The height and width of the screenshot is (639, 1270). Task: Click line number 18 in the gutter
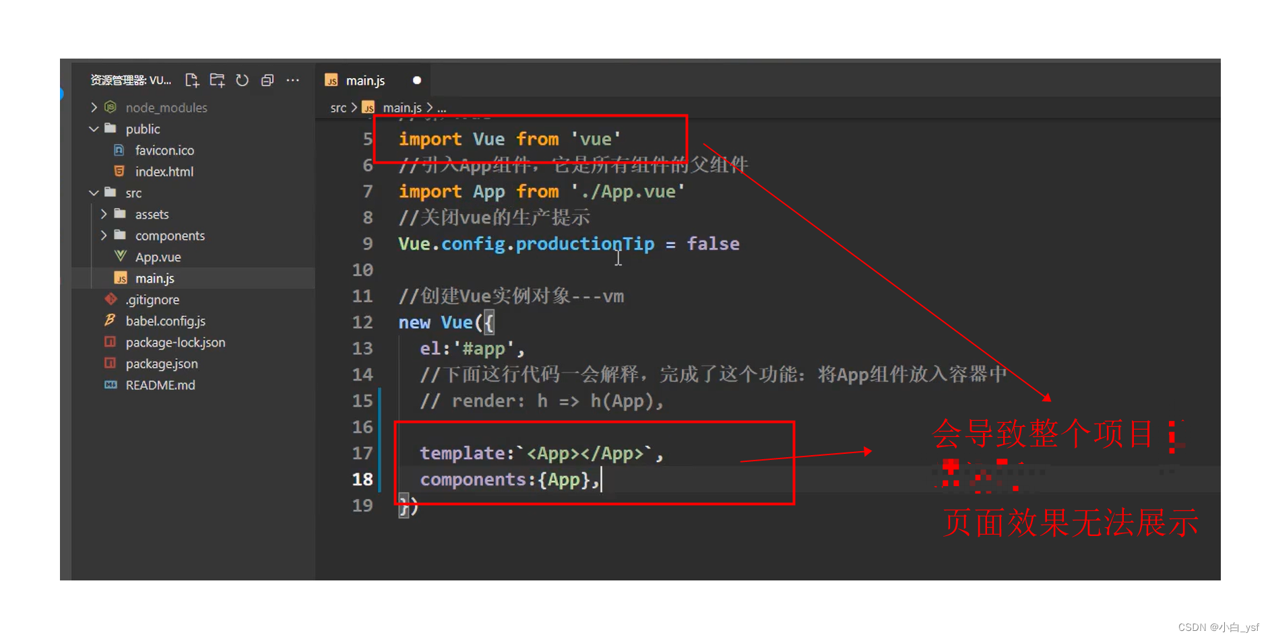[x=362, y=479]
